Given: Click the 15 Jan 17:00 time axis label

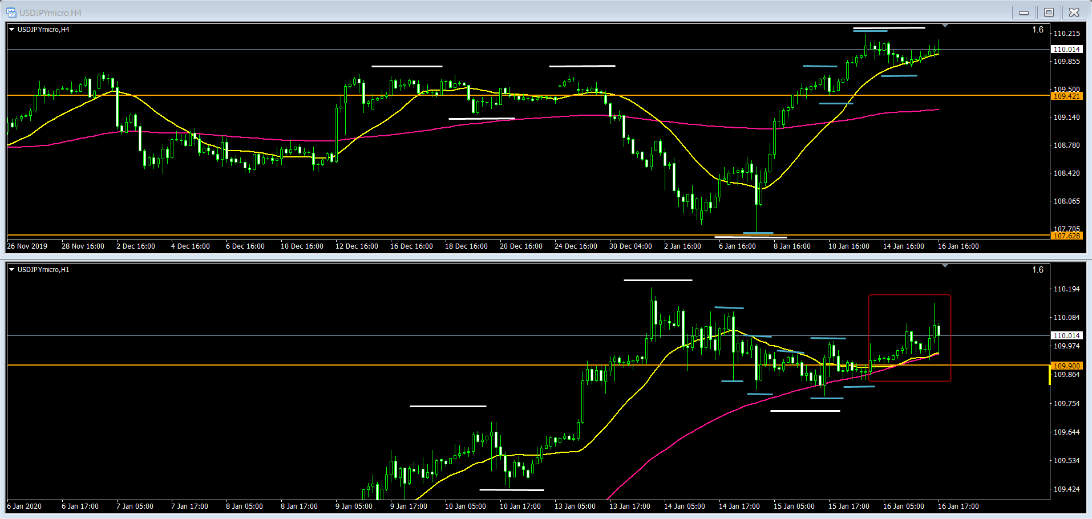Looking at the screenshot, I should pyautogui.click(x=849, y=506).
